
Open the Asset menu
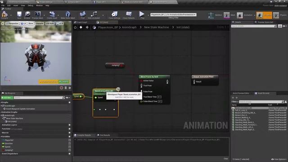16,5
